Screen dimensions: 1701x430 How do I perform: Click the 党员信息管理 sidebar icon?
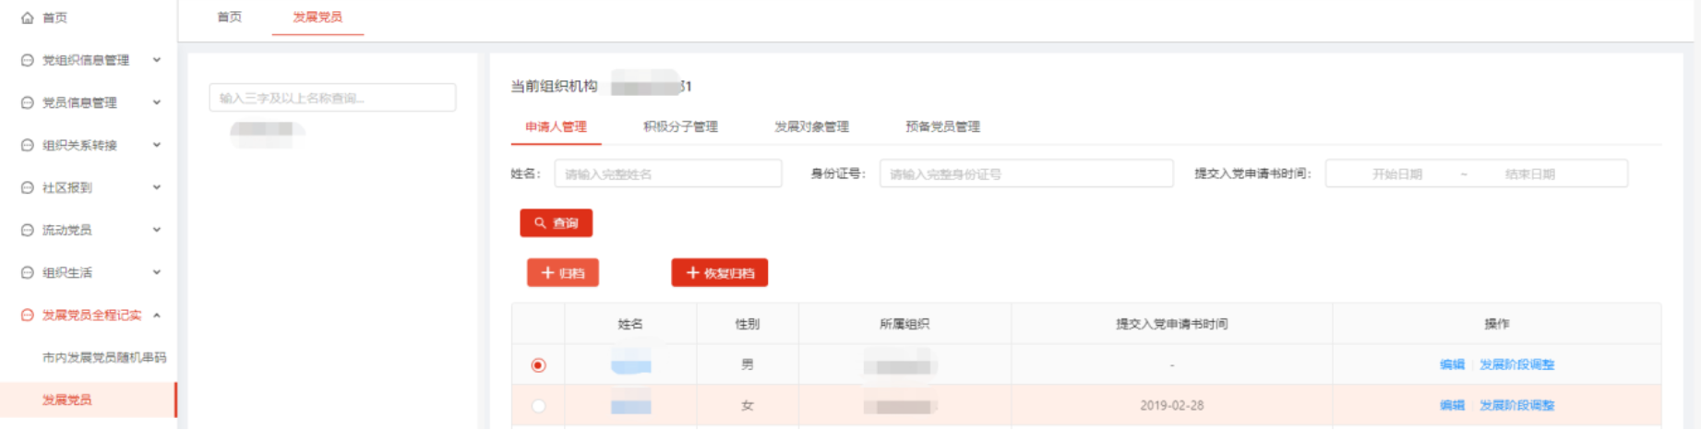tap(28, 102)
